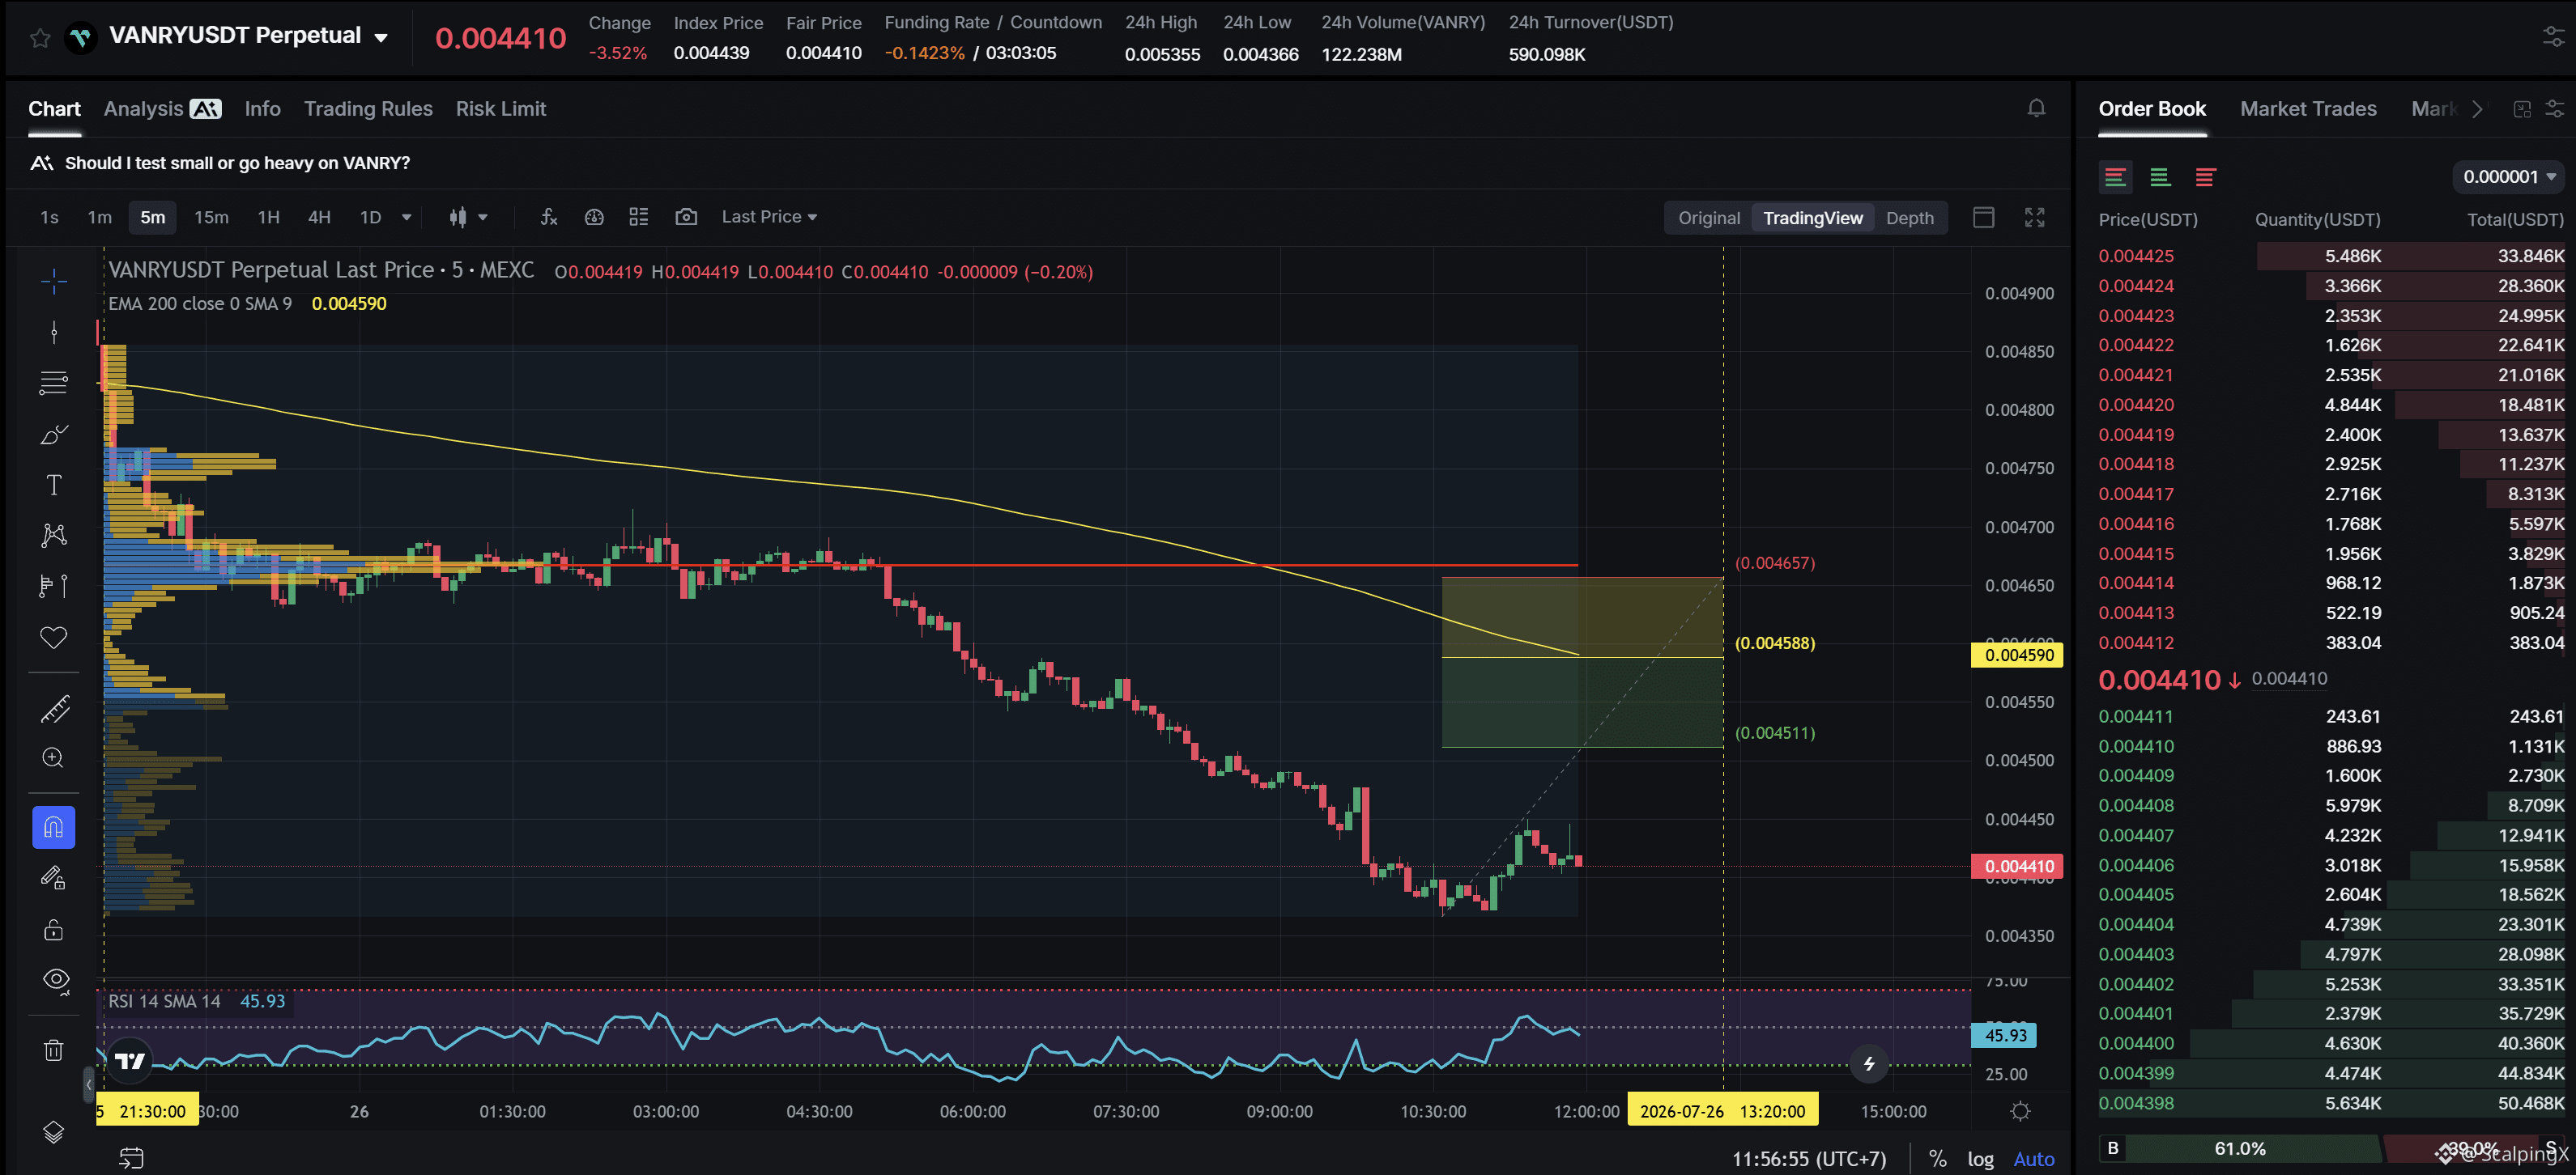Select the Text annotation tool

[x=54, y=485]
